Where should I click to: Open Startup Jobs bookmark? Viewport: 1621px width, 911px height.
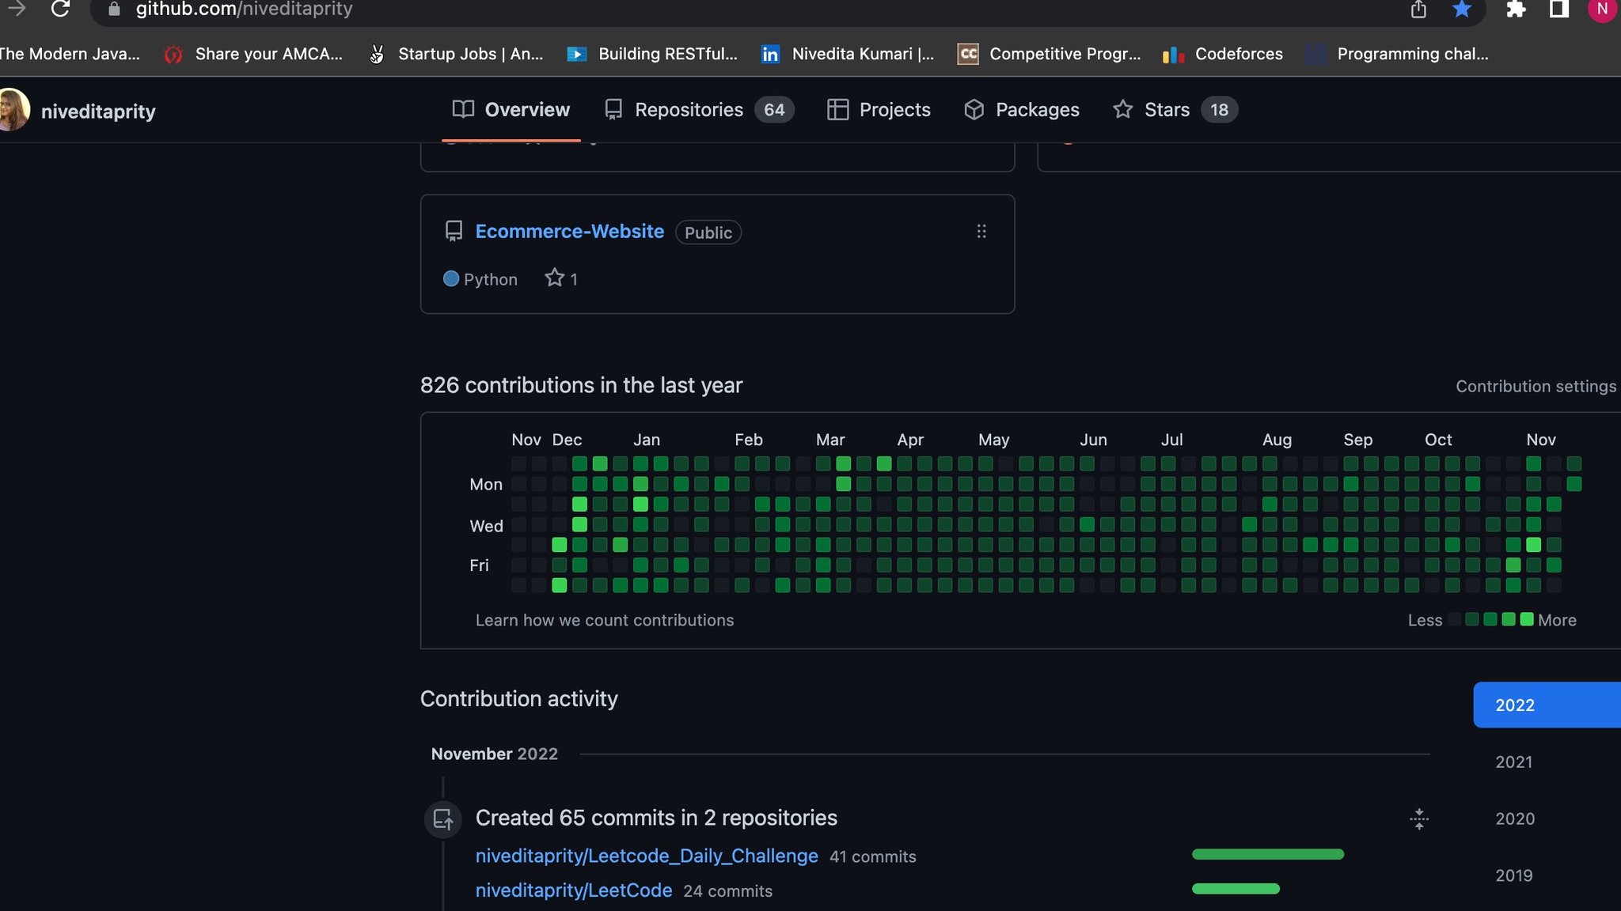click(x=457, y=54)
